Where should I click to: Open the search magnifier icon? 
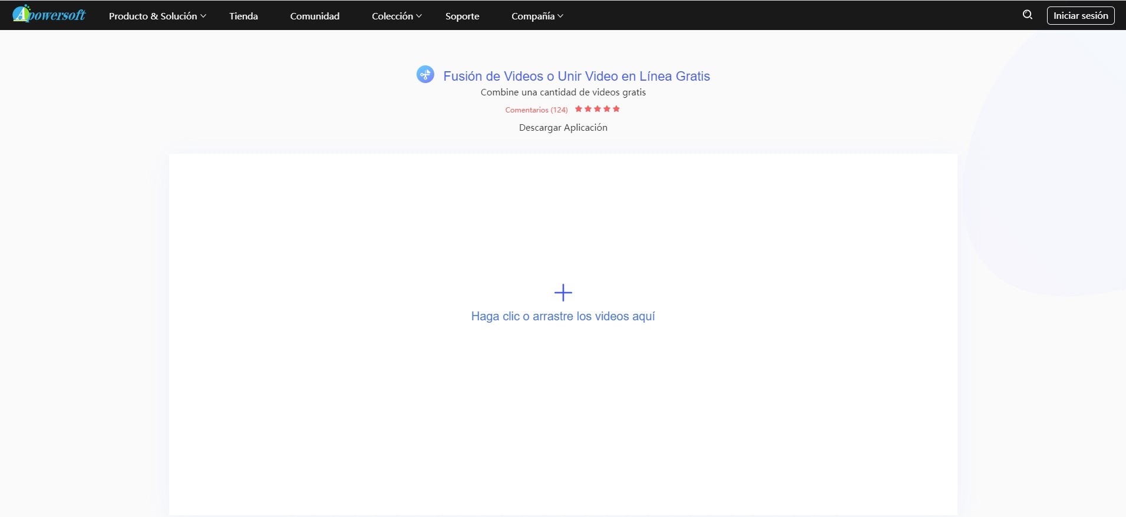(1028, 15)
